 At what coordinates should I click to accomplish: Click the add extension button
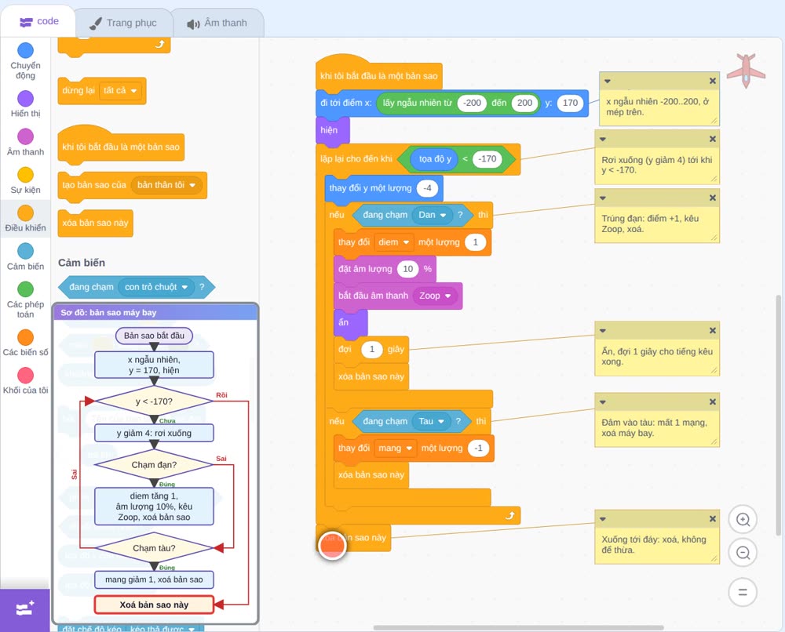click(25, 609)
